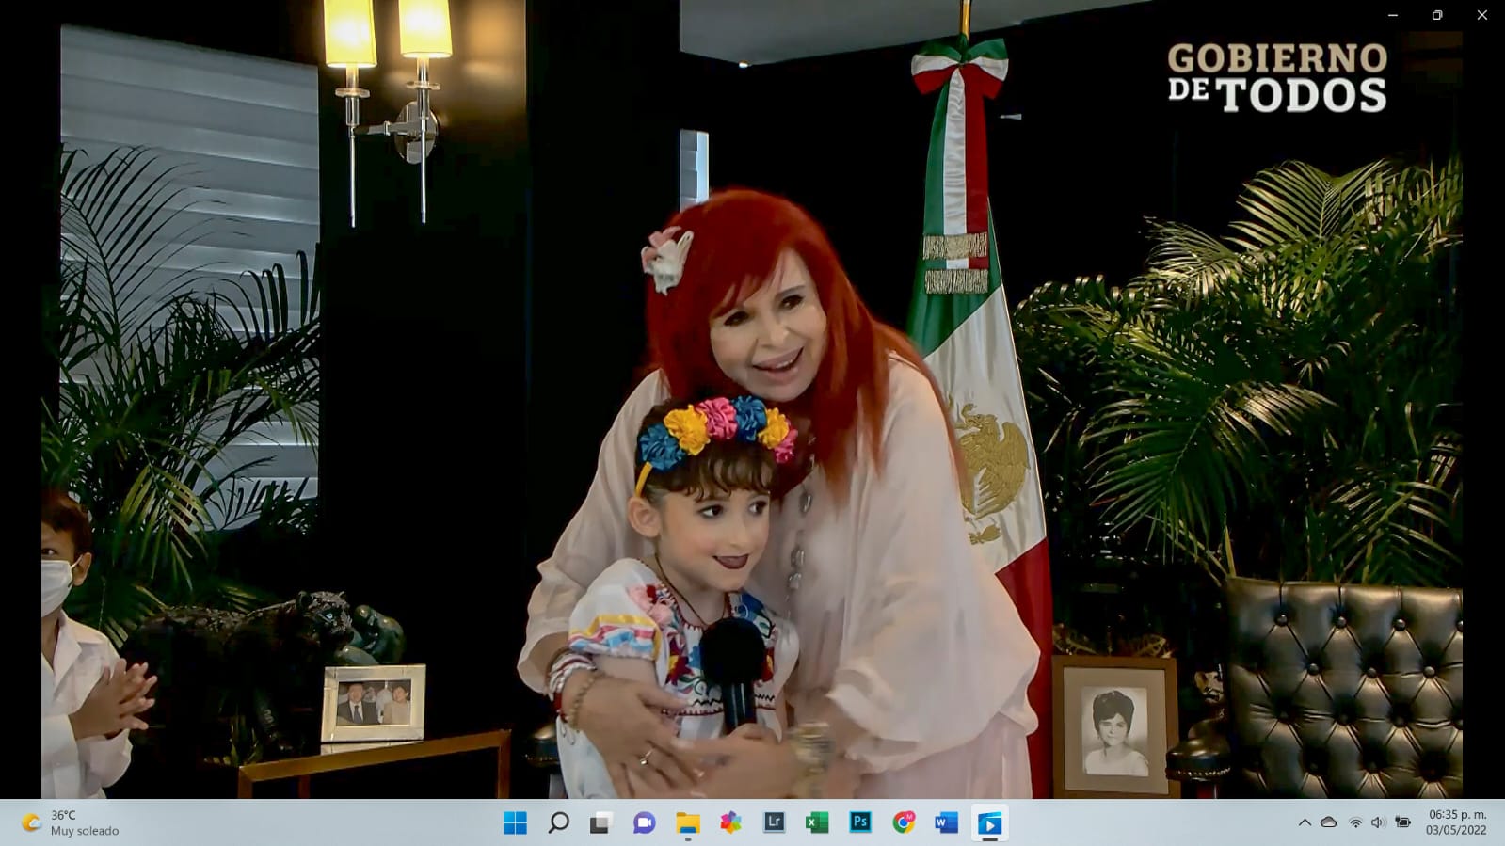The width and height of the screenshot is (1505, 846).
Task: Open Wi-Fi network settings icon
Action: click(x=1355, y=822)
